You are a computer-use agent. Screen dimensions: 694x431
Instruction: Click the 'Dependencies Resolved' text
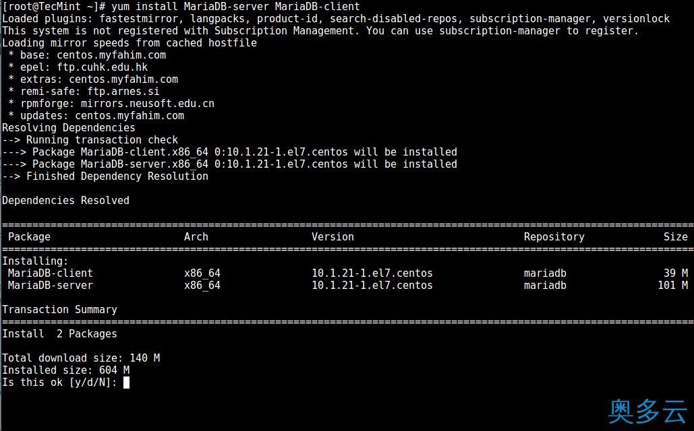coord(65,201)
